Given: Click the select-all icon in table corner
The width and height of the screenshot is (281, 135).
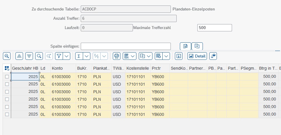Looking at the screenshot, I should tap(7, 68).
